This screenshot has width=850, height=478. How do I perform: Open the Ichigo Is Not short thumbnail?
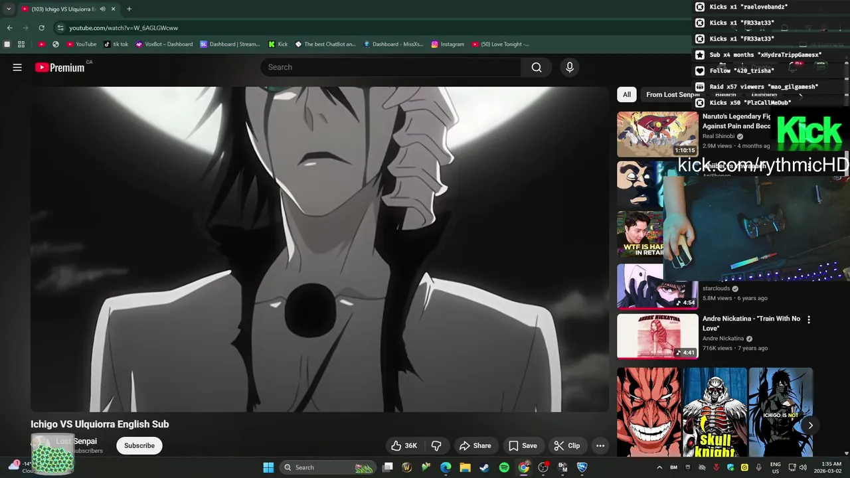point(780,412)
